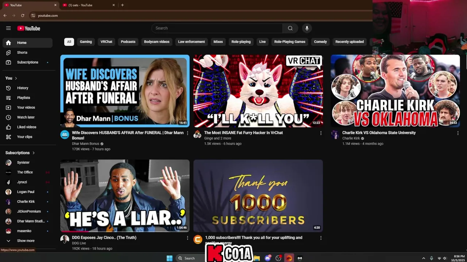Image resolution: width=467 pixels, height=262 pixels.
Task: Open Your videos in the sidebar
Action: click(27, 107)
